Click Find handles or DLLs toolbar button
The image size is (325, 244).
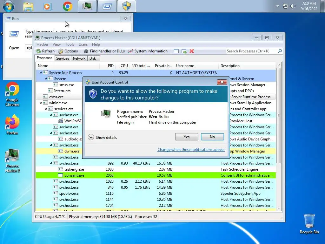pyautogui.click(x=104, y=51)
